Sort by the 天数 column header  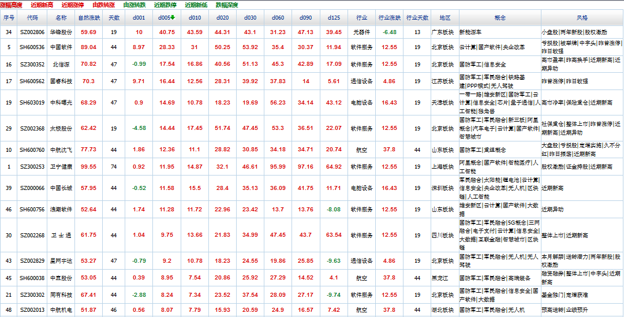pos(114,18)
